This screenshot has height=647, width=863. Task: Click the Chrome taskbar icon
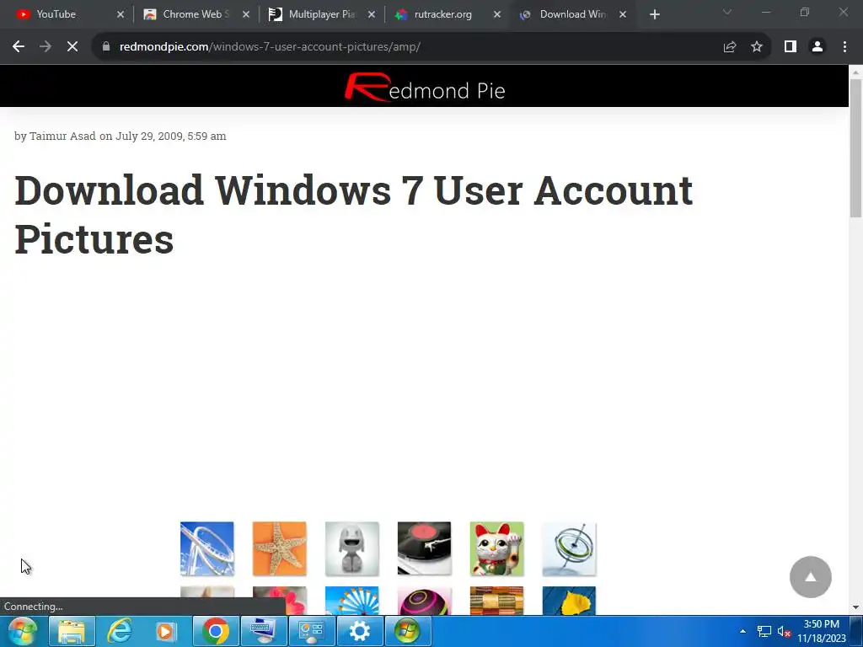point(215,631)
